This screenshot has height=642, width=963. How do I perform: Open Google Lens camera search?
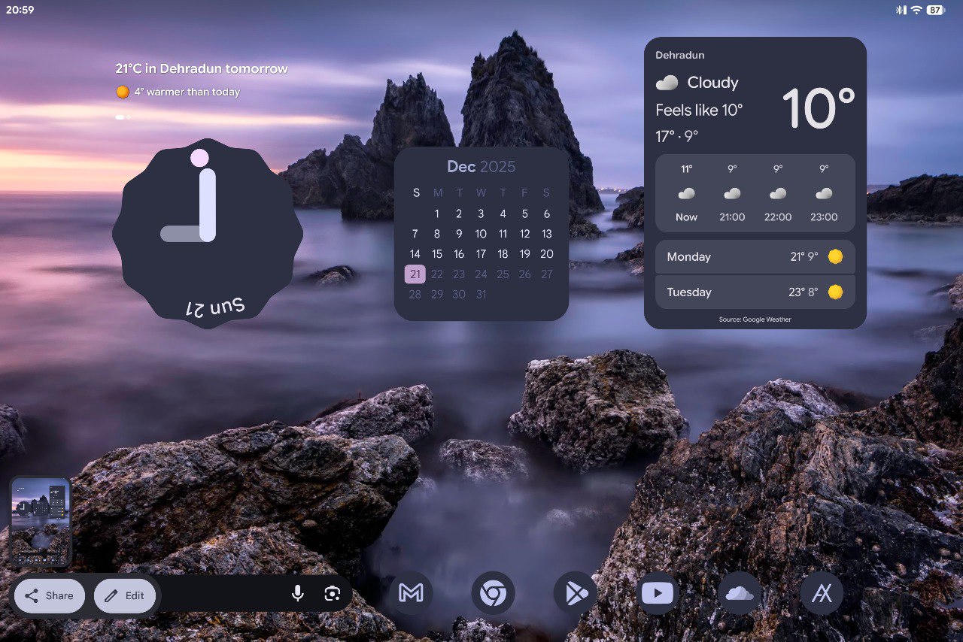(x=331, y=593)
